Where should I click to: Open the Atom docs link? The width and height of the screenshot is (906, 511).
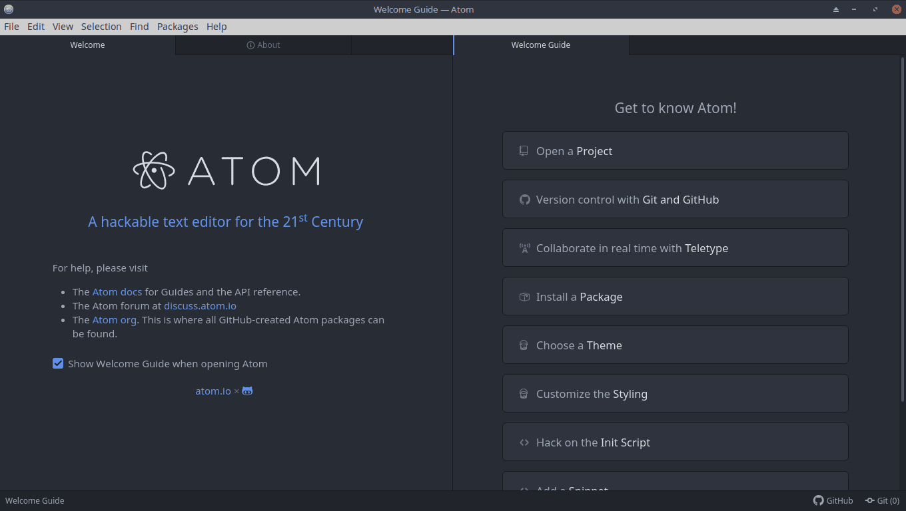(x=117, y=291)
